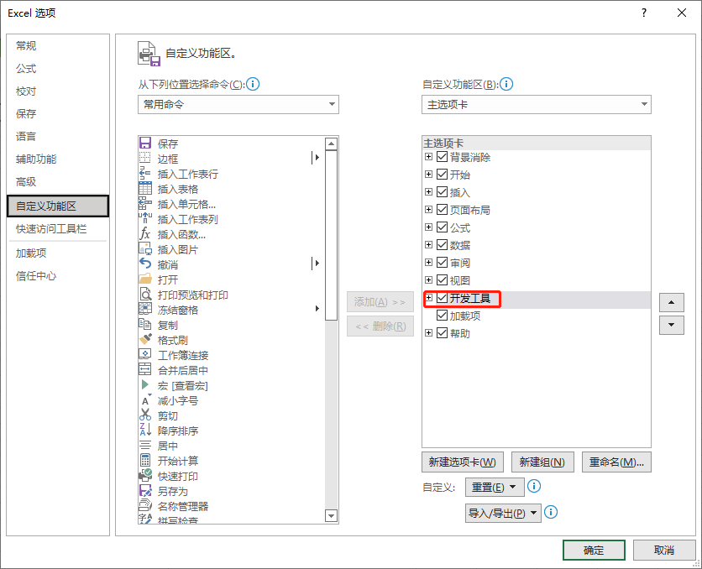Uncheck the 开始 tab checkbox
This screenshot has height=569, width=702.
pyautogui.click(x=442, y=174)
